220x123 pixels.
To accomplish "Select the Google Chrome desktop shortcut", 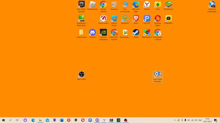I will coord(103,6).
